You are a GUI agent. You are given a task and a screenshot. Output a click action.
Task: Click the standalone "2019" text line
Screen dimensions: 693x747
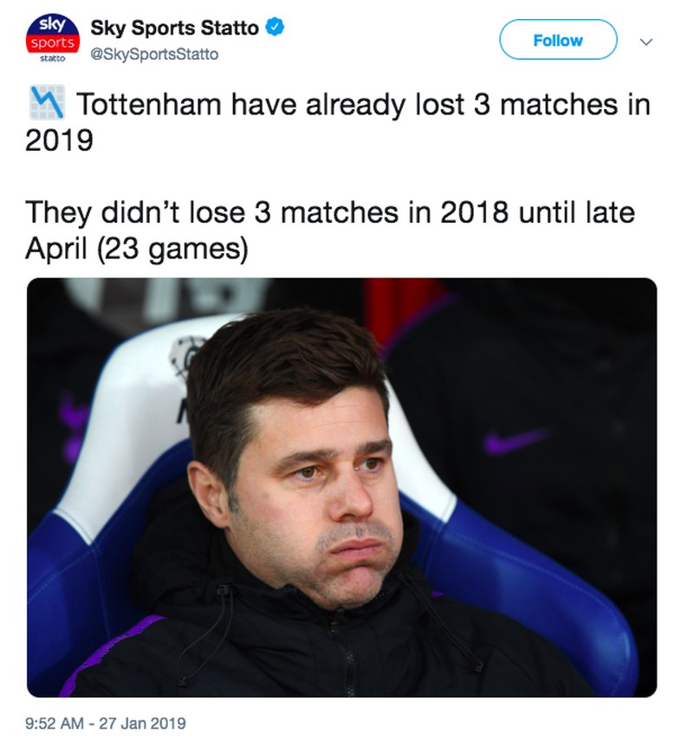(x=59, y=140)
